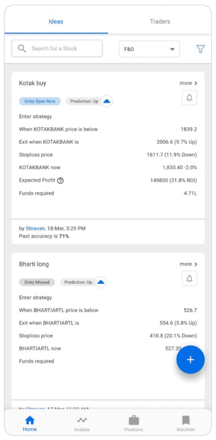216x440 pixels.
Task: Switch to the Traders tab
Action: coord(160,21)
